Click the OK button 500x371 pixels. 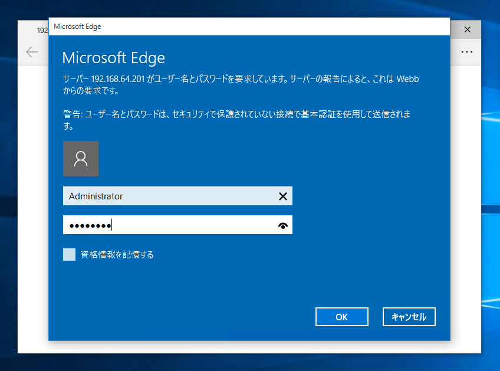pyautogui.click(x=342, y=317)
